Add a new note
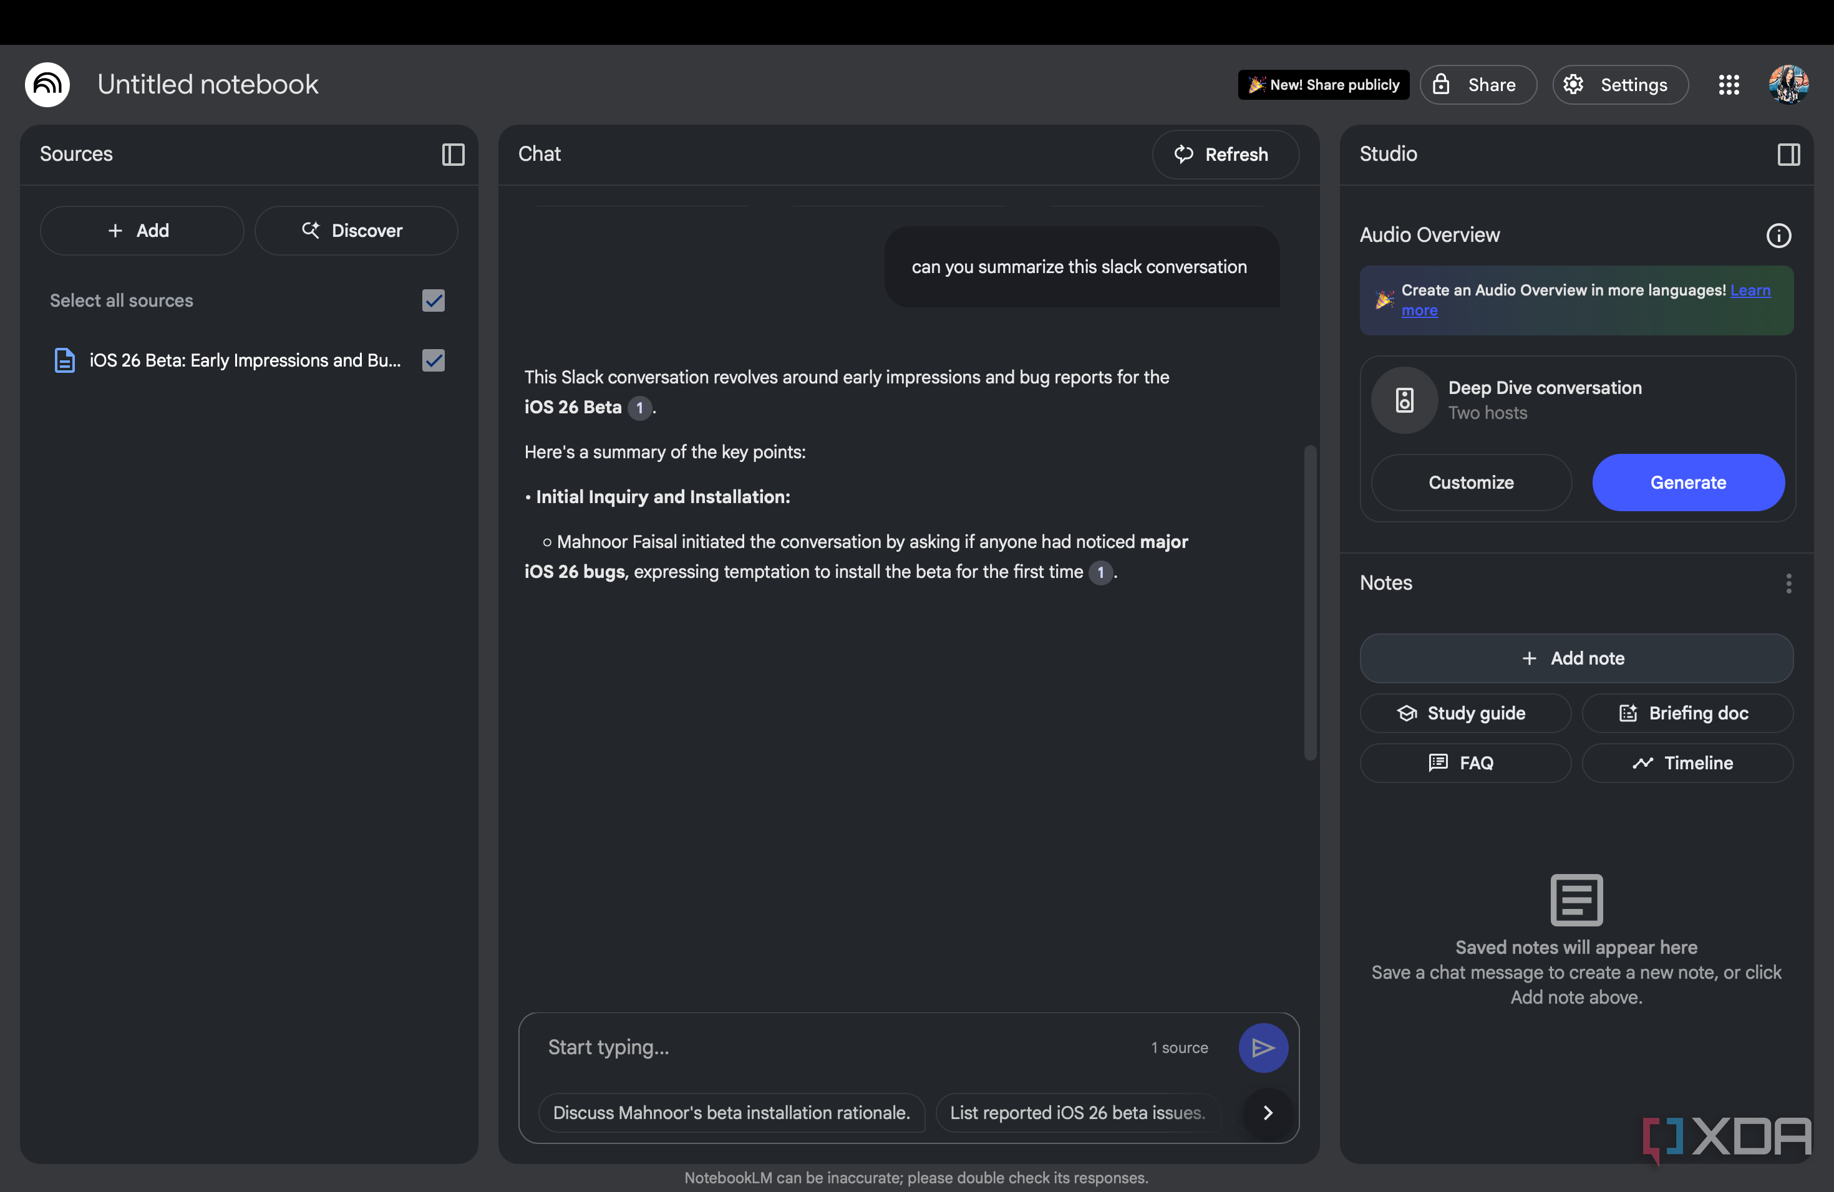The height and width of the screenshot is (1192, 1834). click(1576, 658)
